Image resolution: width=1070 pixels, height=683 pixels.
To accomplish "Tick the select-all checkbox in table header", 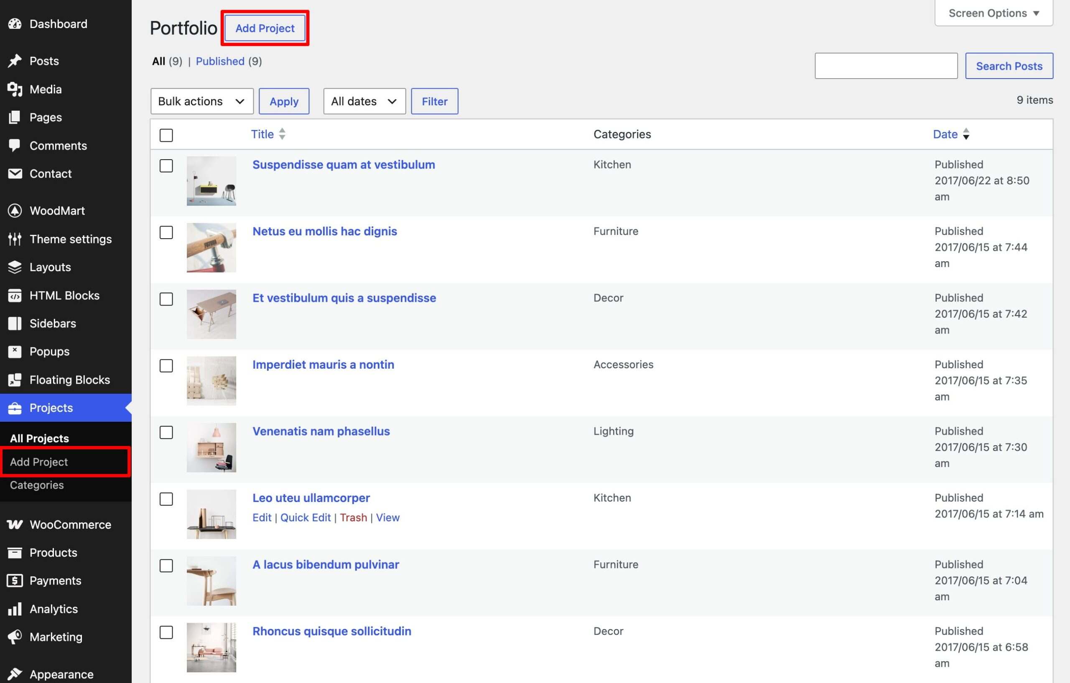I will pos(166,135).
